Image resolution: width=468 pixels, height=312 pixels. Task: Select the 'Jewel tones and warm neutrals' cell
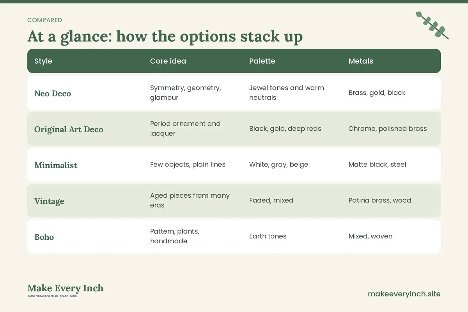[x=287, y=93]
